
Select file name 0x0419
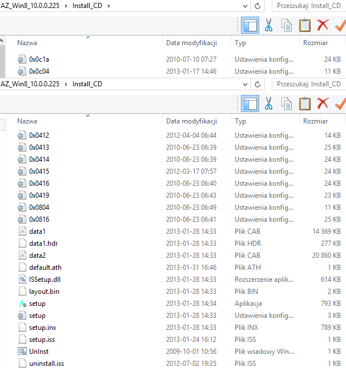39,196
